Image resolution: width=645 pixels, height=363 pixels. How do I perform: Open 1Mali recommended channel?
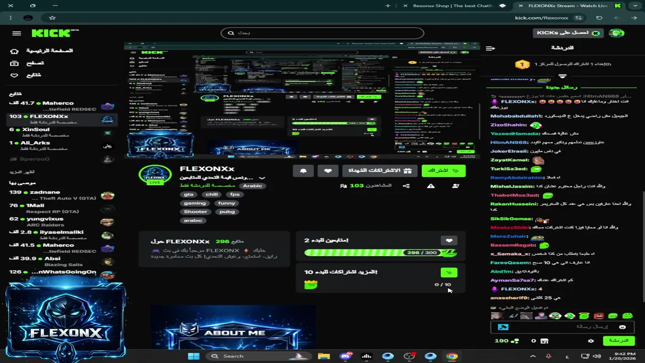pyautogui.click(x=62, y=208)
